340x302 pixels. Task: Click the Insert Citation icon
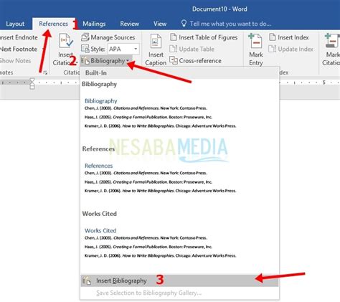pos(66,41)
